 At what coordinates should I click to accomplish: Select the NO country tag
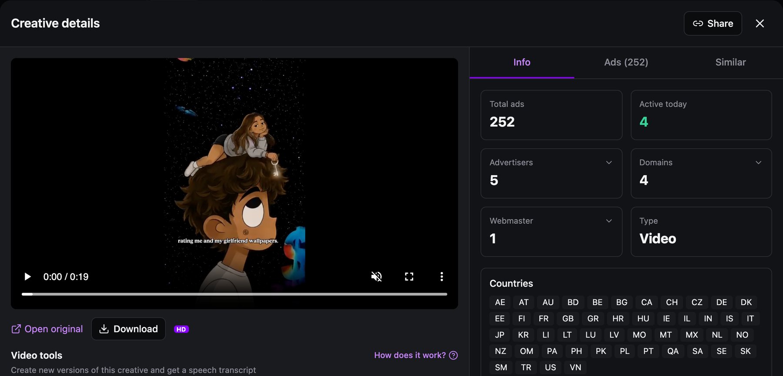pos(742,335)
